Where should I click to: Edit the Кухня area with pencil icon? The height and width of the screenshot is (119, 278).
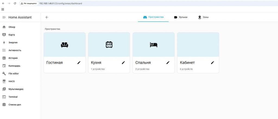pyautogui.click(x=124, y=63)
